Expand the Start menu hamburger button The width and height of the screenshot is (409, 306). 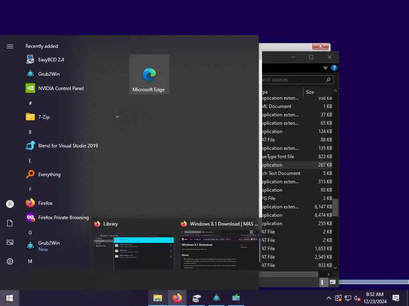(x=10, y=46)
